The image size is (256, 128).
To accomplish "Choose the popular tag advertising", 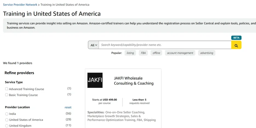I will (x=206, y=53).
